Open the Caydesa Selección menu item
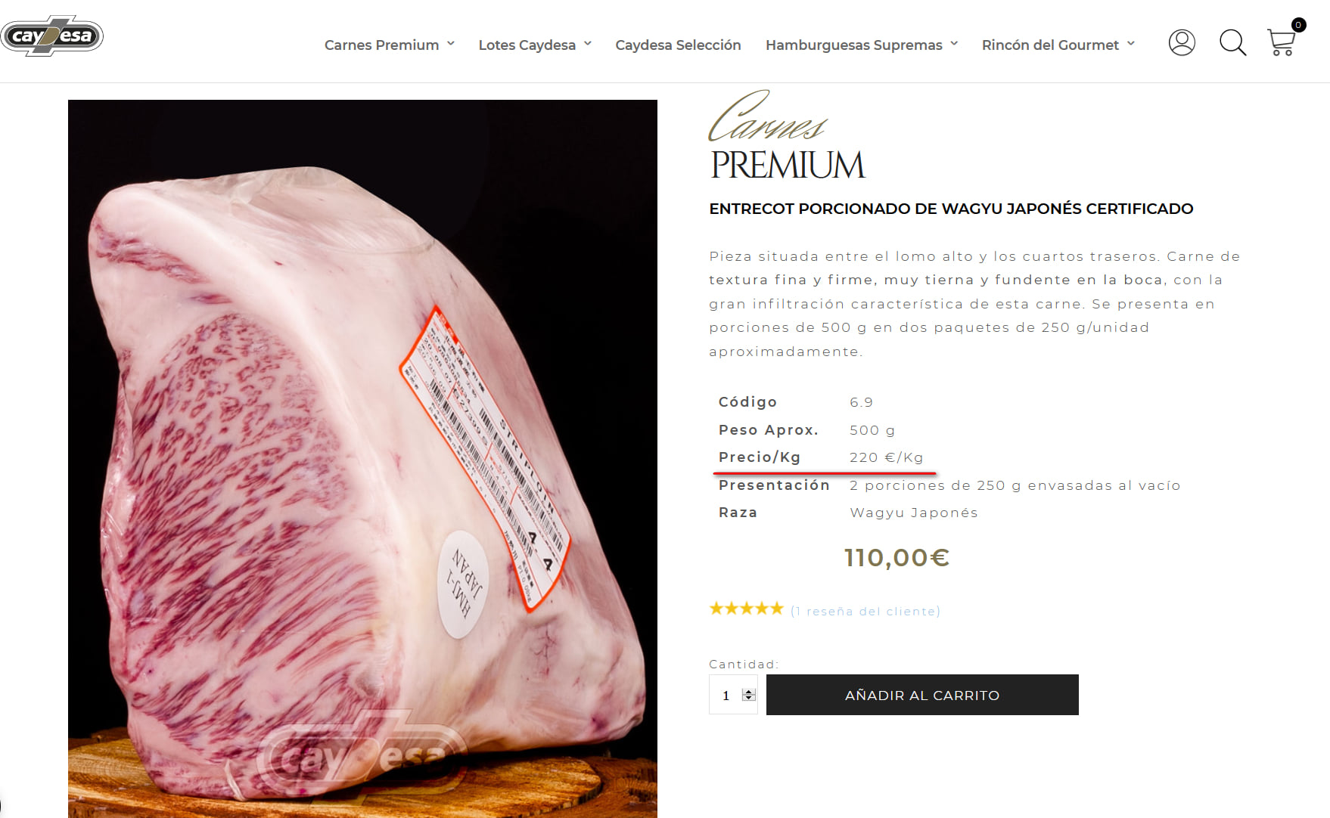 coord(678,45)
